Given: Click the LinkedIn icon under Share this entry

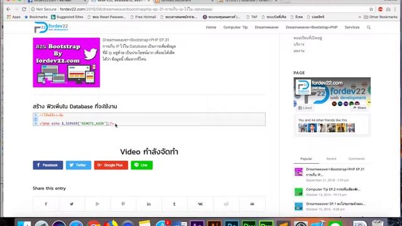Looking at the screenshot, I should pos(149,204).
